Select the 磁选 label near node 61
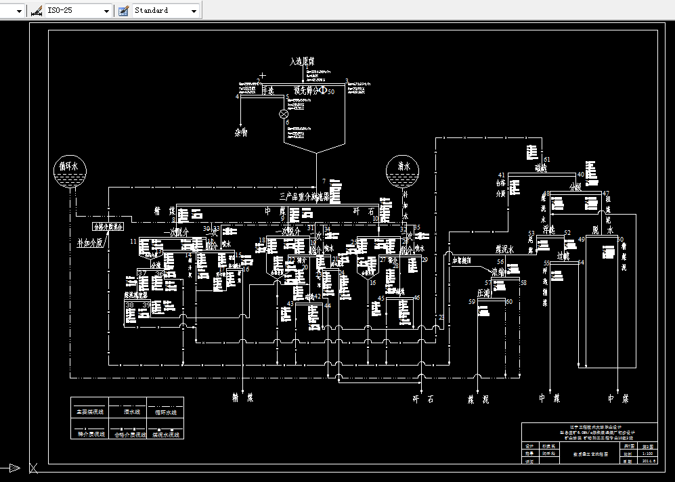The height and width of the screenshot is (482, 675). pos(541,167)
